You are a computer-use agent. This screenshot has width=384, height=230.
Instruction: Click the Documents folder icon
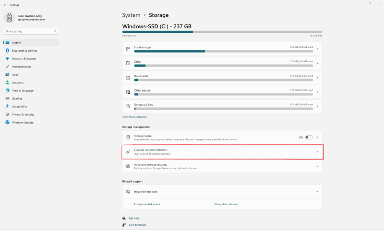128,78
